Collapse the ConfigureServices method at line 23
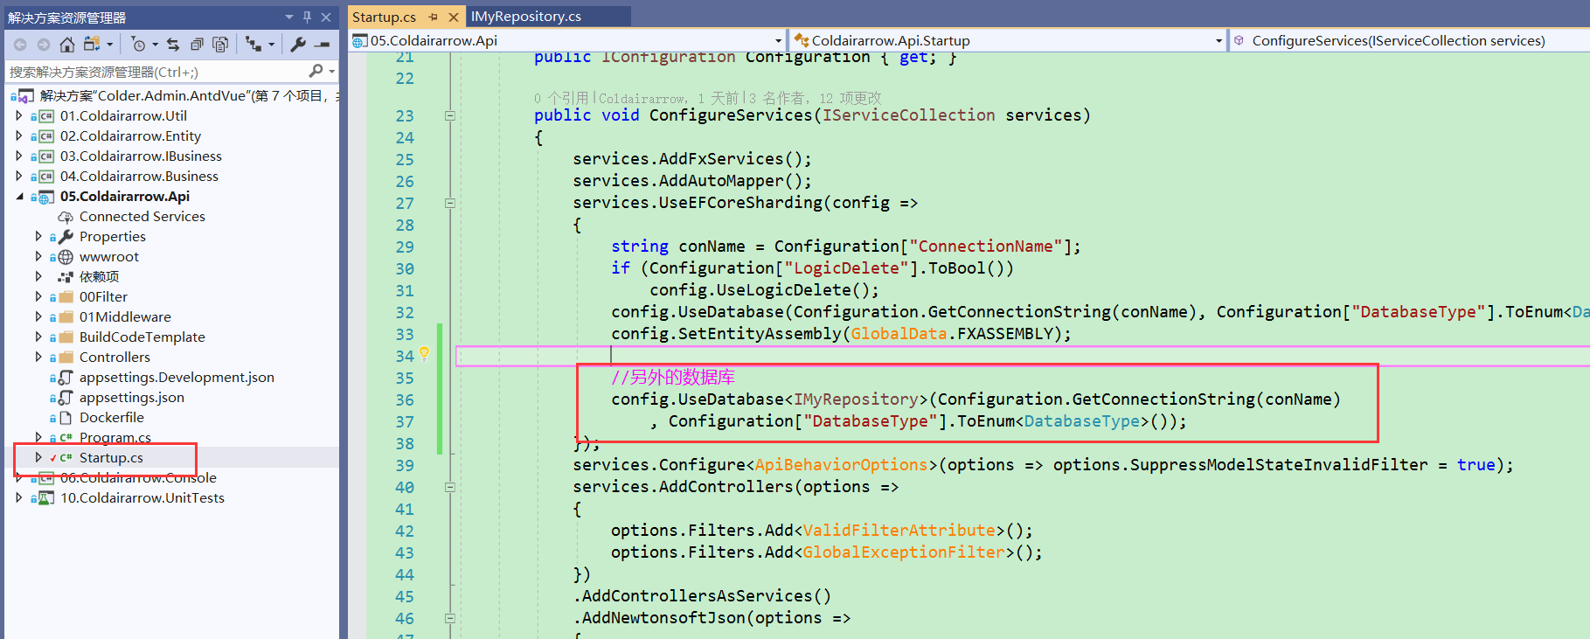1590x639 pixels. 450,115
